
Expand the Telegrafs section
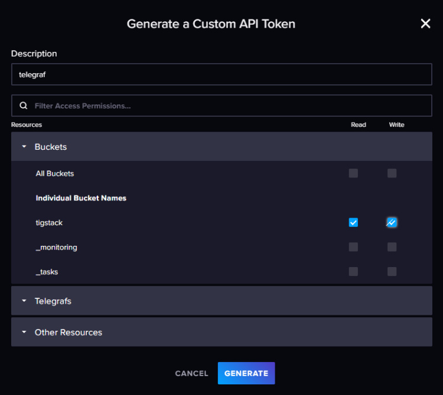53,301
